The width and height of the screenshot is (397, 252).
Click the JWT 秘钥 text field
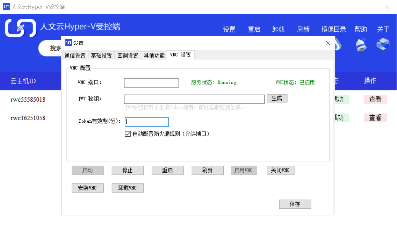coord(194,99)
